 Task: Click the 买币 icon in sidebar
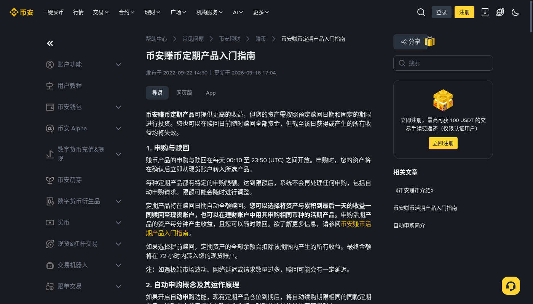[x=50, y=223]
